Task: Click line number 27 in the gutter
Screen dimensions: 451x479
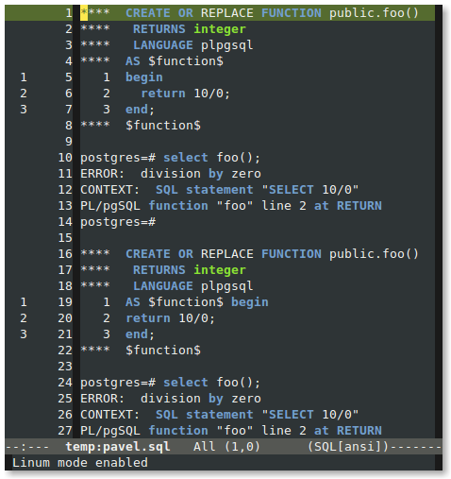Action: (x=65, y=431)
